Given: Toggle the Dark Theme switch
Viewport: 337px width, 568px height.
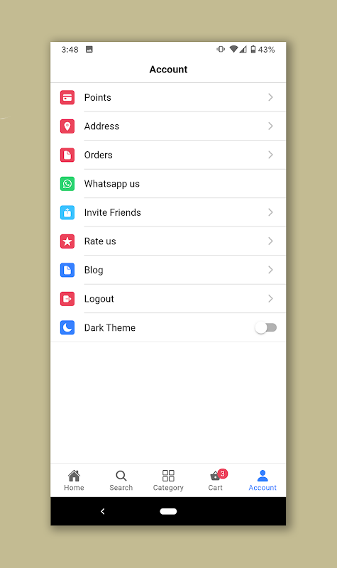Looking at the screenshot, I should pyautogui.click(x=265, y=328).
